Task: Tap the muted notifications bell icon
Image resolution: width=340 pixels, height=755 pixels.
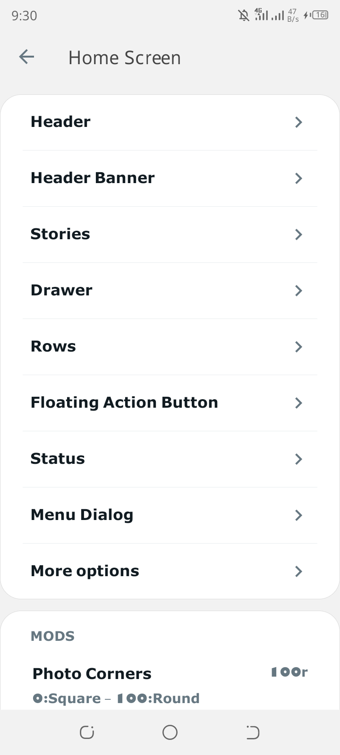Action: (244, 16)
